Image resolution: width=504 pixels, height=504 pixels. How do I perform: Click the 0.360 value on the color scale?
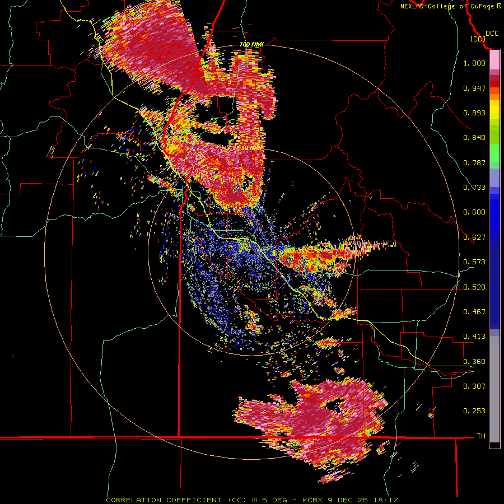click(474, 361)
